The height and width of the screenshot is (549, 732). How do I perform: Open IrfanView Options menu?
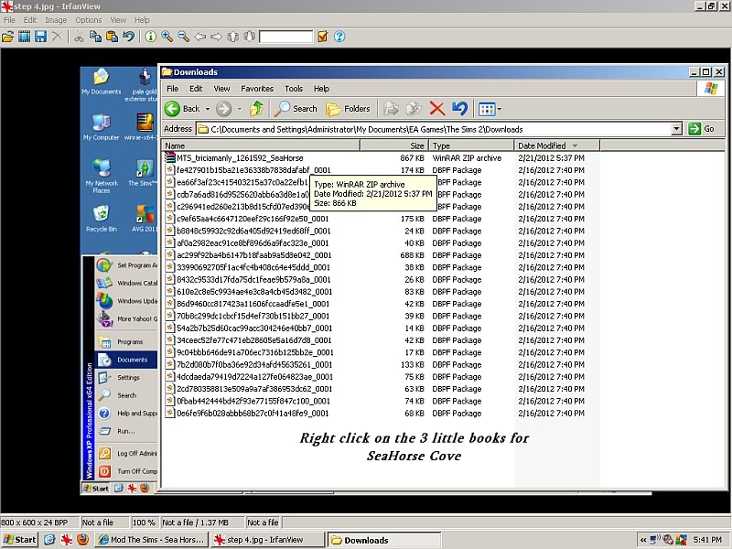click(x=88, y=20)
